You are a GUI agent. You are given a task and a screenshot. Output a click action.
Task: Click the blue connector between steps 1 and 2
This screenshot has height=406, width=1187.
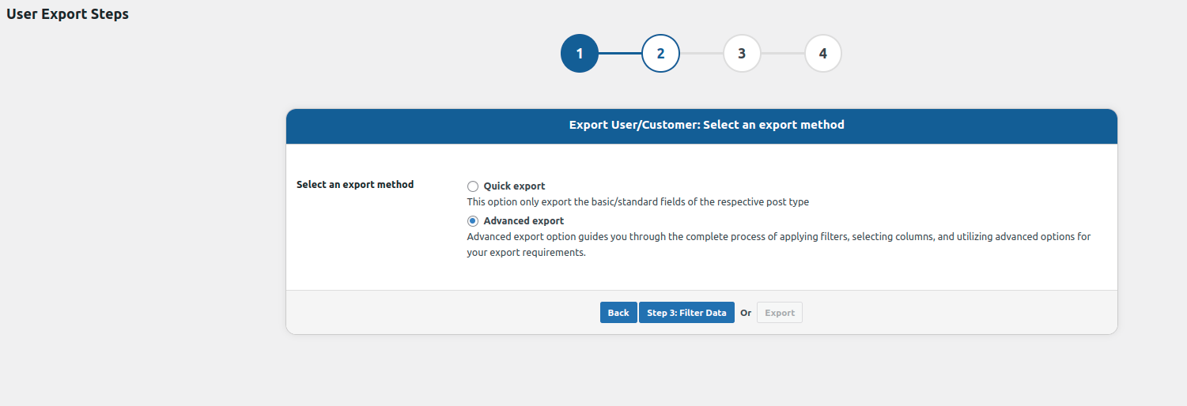pyautogui.click(x=619, y=54)
